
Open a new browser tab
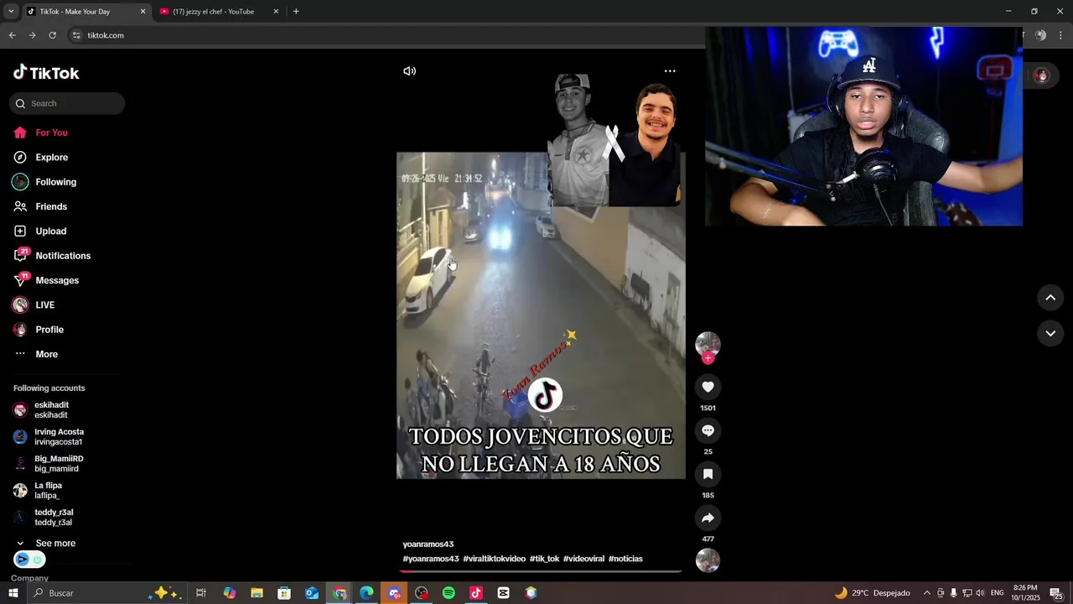pyautogui.click(x=296, y=12)
